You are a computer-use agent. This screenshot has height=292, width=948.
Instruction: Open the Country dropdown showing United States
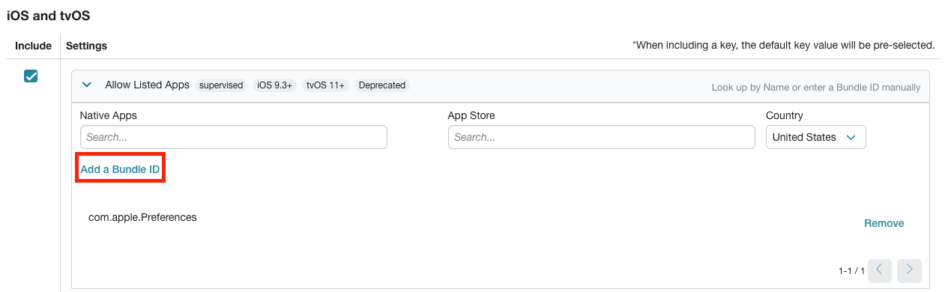pos(815,137)
